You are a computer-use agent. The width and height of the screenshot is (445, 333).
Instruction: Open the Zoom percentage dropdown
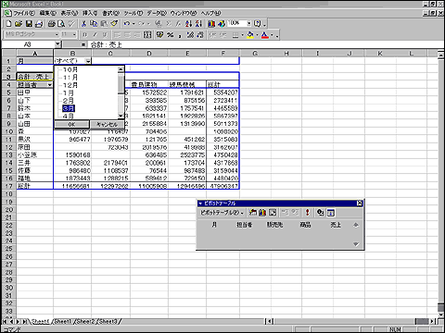(x=248, y=23)
